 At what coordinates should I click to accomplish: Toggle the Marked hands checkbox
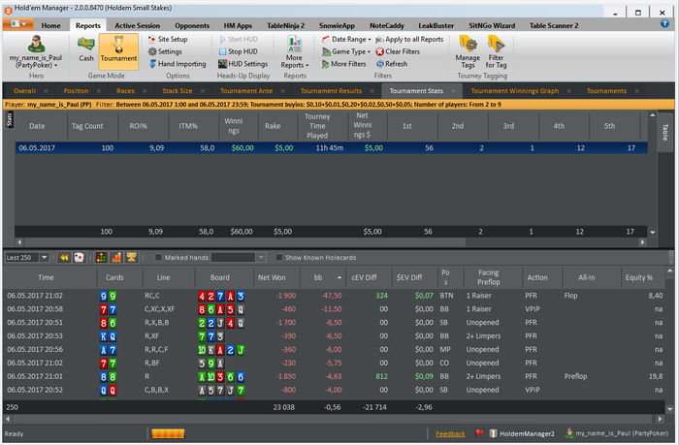pos(158,258)
